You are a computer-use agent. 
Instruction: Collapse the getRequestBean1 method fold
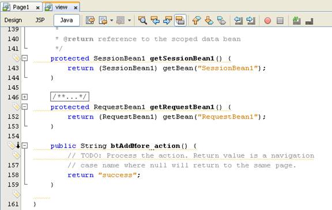(x=25, y=106)
